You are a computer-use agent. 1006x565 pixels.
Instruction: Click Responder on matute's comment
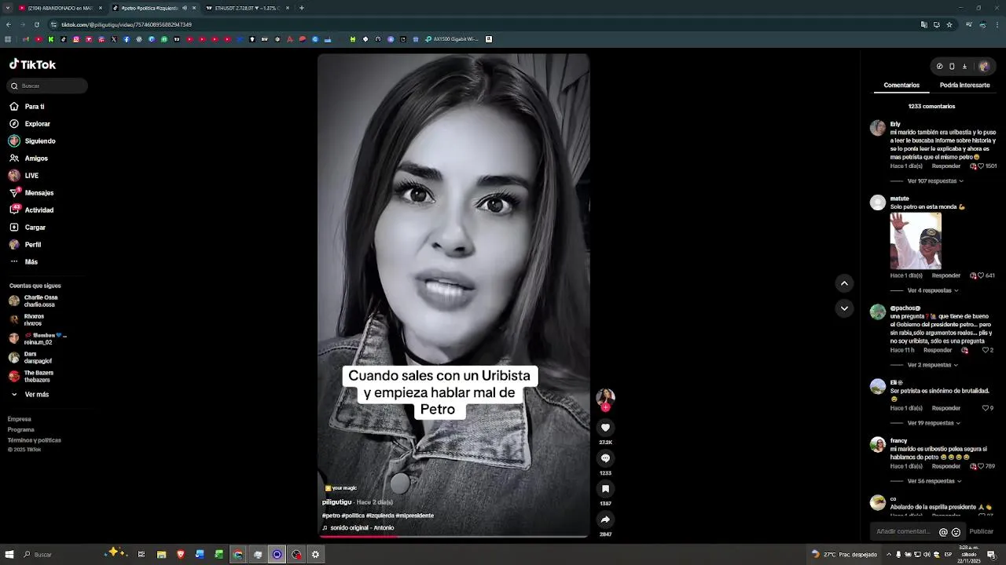coord(946,276)
